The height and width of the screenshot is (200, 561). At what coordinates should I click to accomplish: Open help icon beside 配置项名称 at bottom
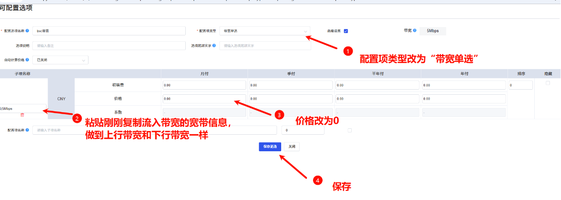28,130
